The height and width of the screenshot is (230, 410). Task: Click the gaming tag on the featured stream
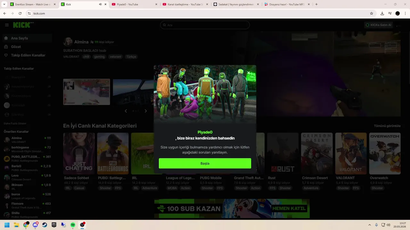point(99,57)
